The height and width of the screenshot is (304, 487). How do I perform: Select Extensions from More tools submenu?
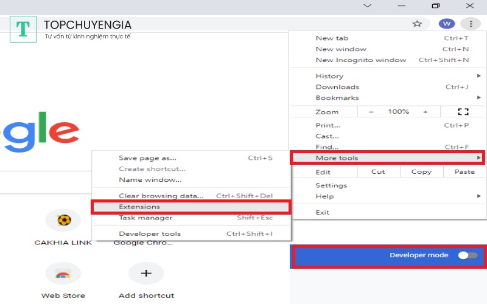139,207
